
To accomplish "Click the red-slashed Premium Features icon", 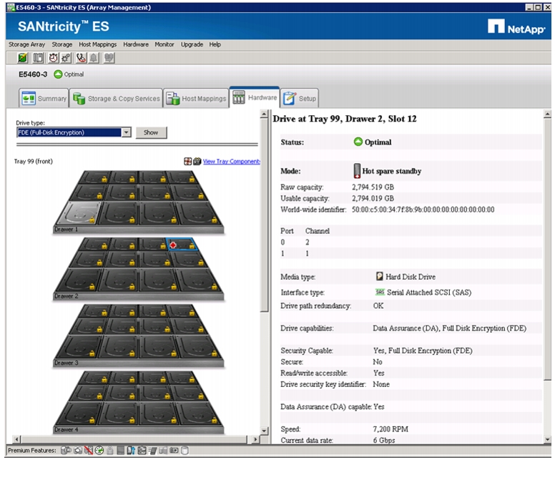I will tap(89, 451).
